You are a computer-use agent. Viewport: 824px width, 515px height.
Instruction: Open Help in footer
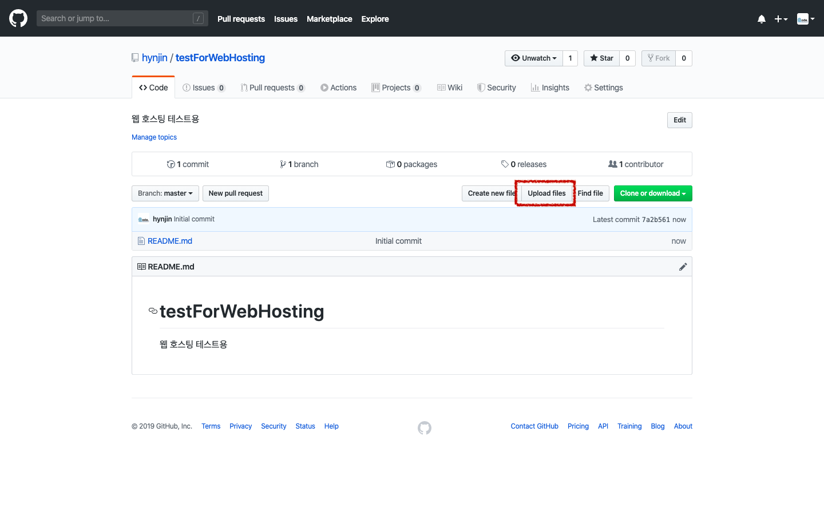coord(331,426)
